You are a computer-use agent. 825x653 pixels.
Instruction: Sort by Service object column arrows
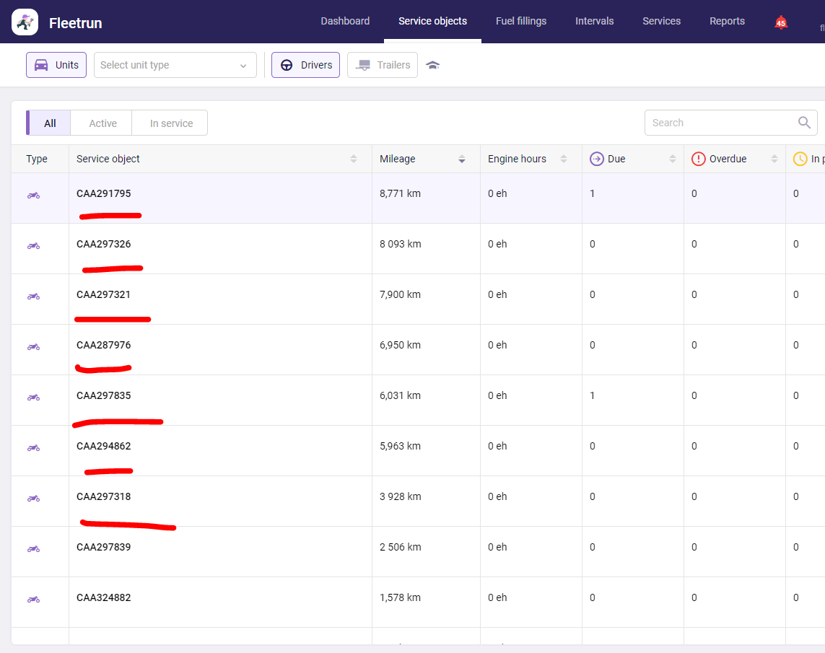tap(354, 159)
